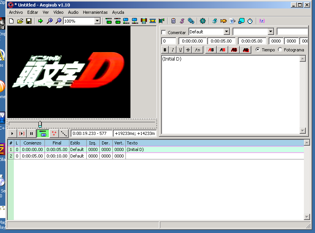Select the Tiempo radio button

coord(257,49)
